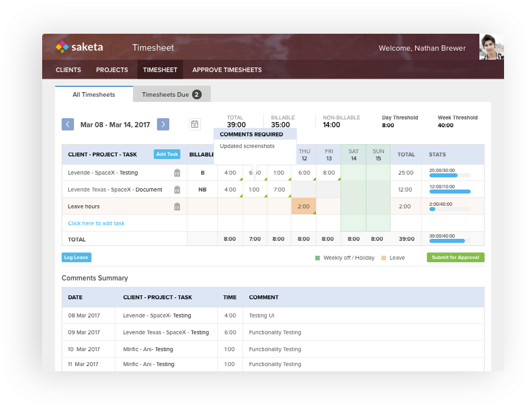This screenshot has width=530, height=407.
Task: Delete the Leave hours row
Action: pyautogui.click(x=177, y=206)
